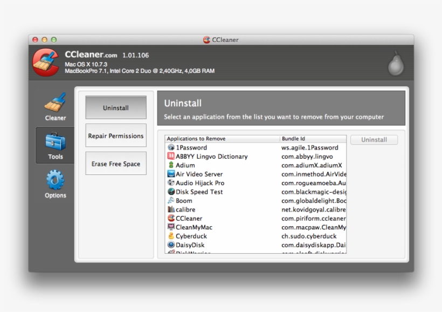Click the CCleaner.com title in header
This screenshot has width=442, height=312.
(x=91, y=54)
